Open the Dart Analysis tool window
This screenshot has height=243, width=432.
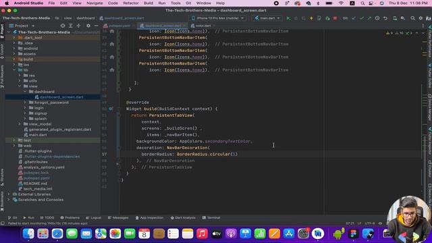click(183, 217)
